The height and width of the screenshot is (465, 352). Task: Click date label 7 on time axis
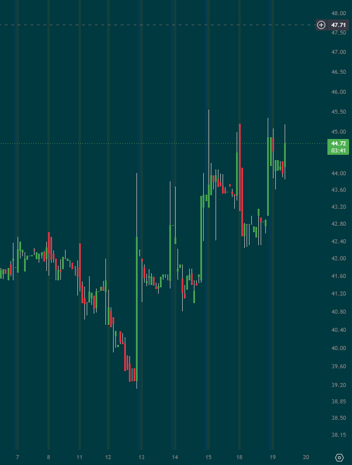point(18,457)
